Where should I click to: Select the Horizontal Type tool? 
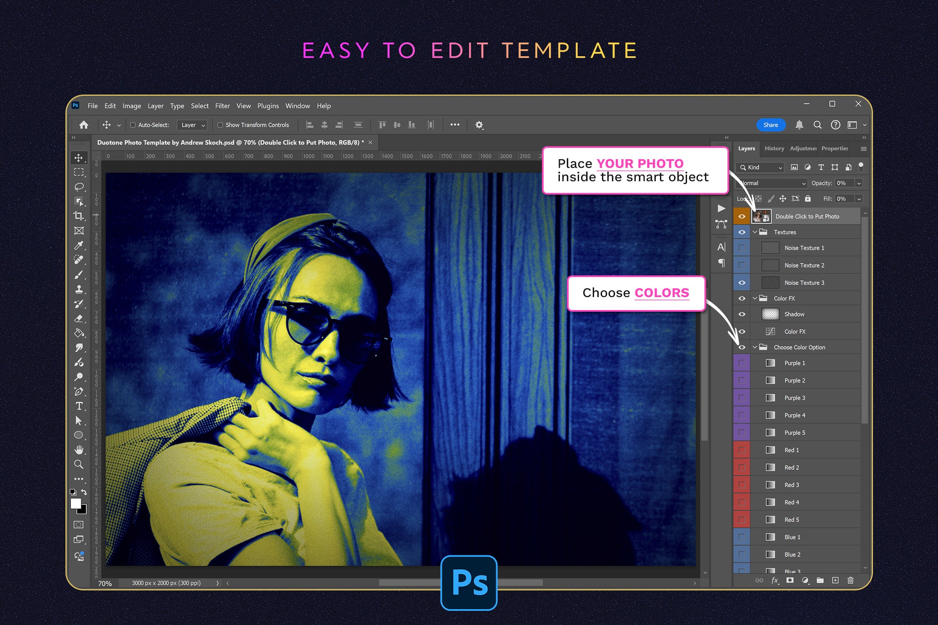[x=78, y=406]
